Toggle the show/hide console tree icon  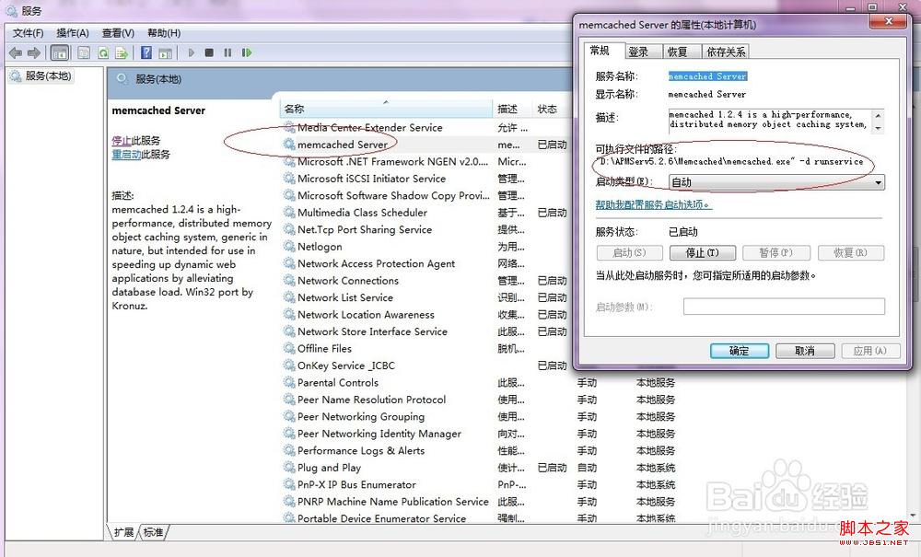[x=59, y=52]
